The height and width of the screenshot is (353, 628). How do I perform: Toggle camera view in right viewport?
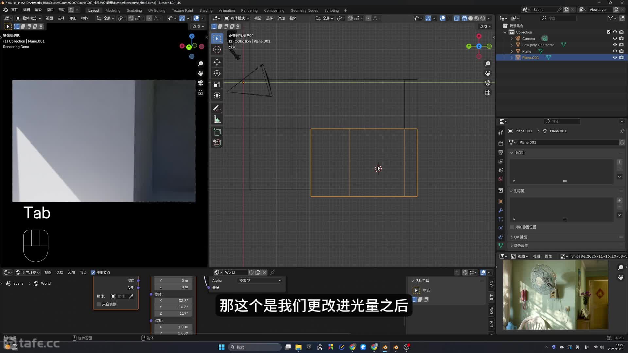[x=488, y=83]
